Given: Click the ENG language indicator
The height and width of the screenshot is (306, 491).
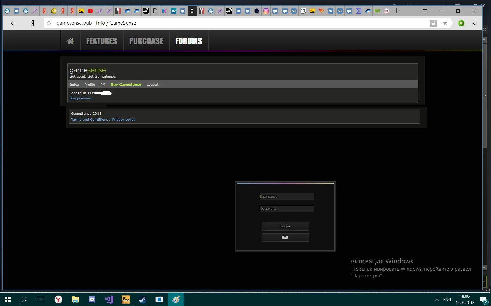Looking at the screenshot, I should coord(447,300).
